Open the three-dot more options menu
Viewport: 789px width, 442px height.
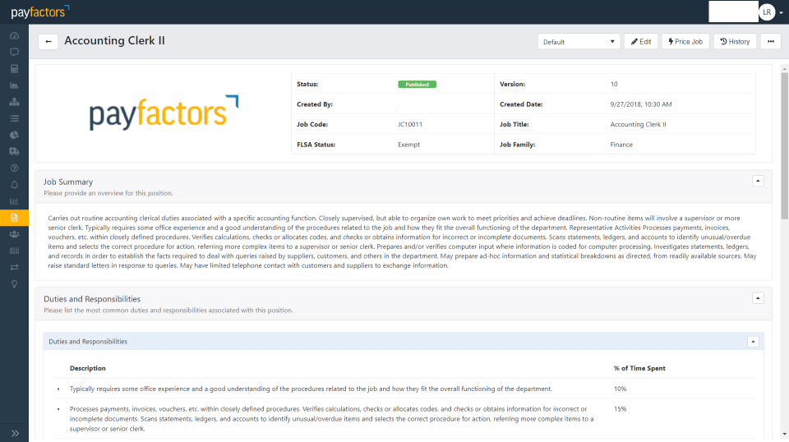[770, 42]
